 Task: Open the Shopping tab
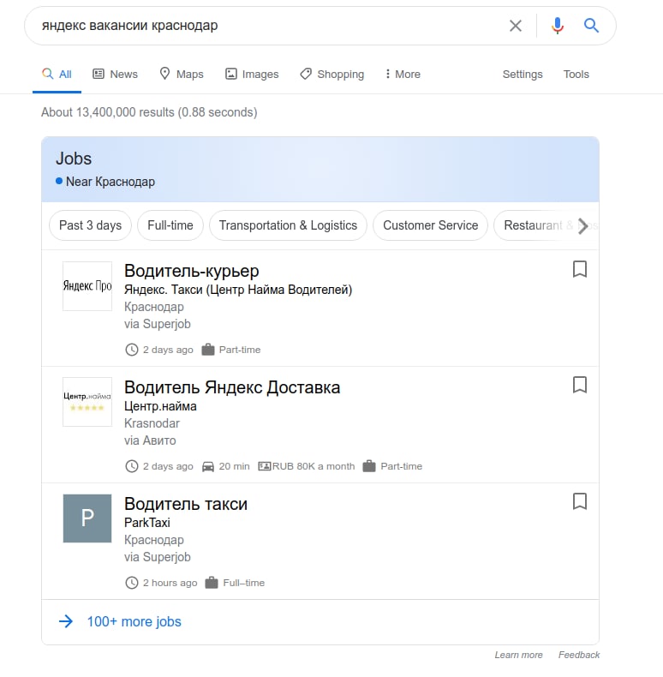click(x=332, y=75)
